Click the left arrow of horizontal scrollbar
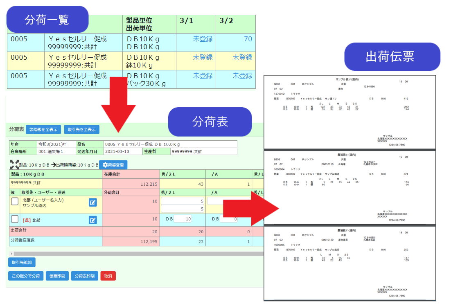 click(11, 254)
